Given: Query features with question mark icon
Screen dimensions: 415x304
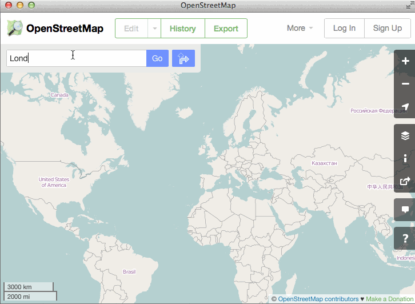Looking at the screenshot, I should tap(405, 238).
